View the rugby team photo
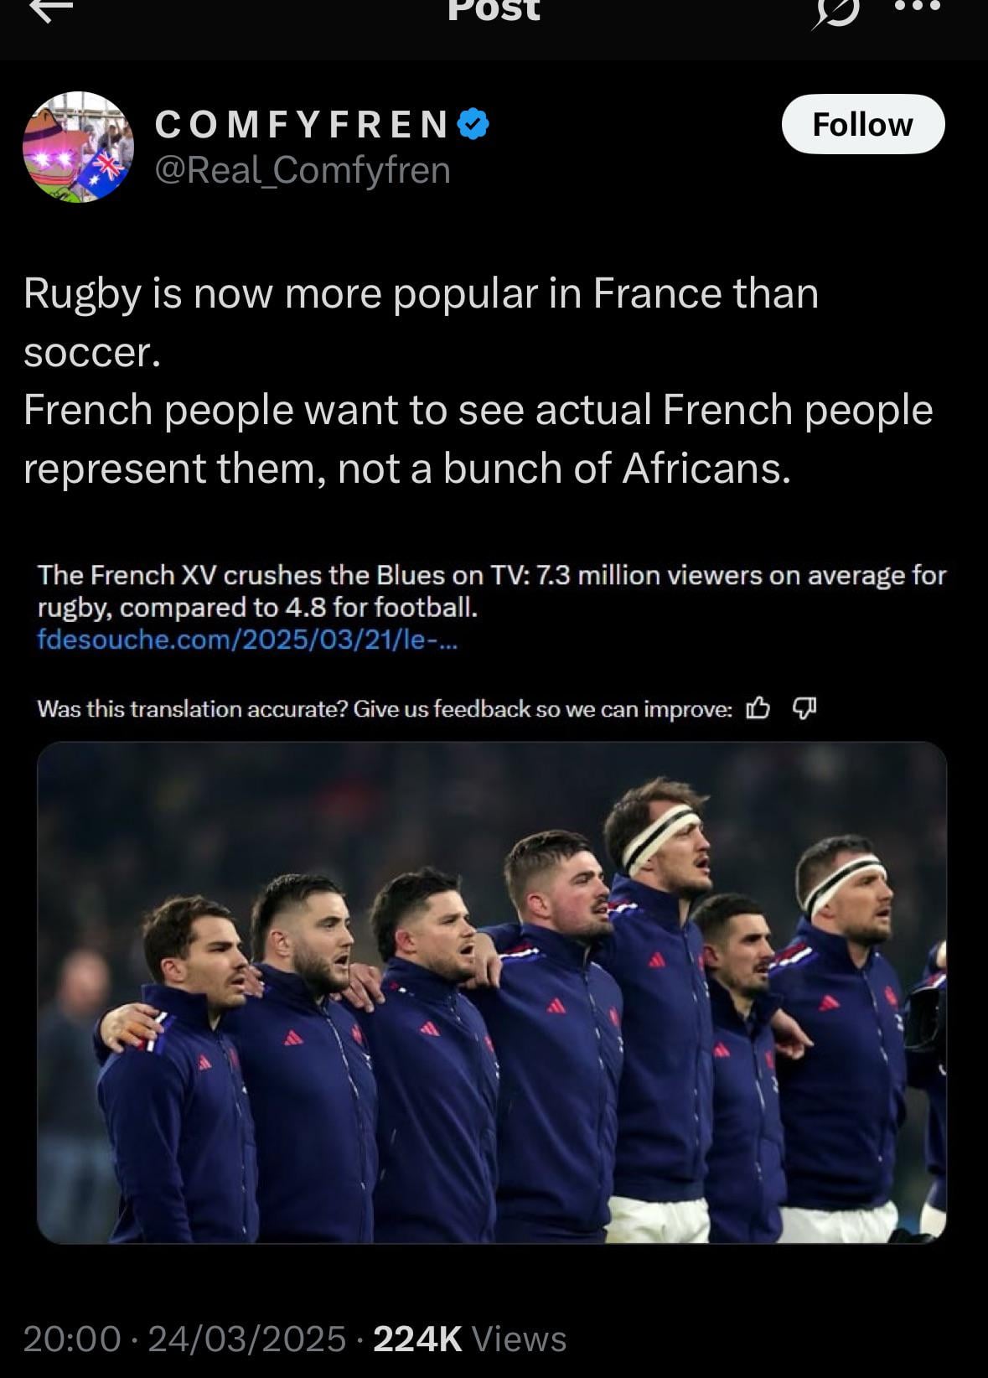988x1378 pixels. (x=492, y=992)
